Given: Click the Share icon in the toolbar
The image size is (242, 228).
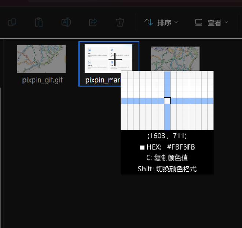Looking at the screenshot, I should coord(93,22).
